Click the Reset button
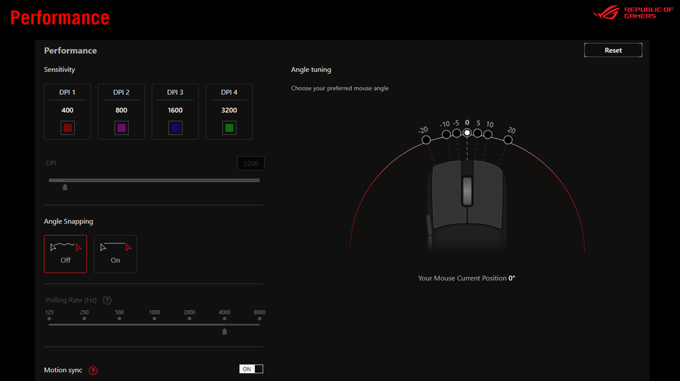This screenshot has height=381, width=680. click(613, 50)
